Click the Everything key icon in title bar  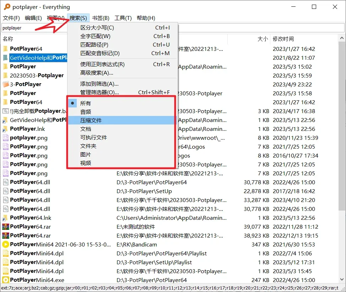click(6, 7)
